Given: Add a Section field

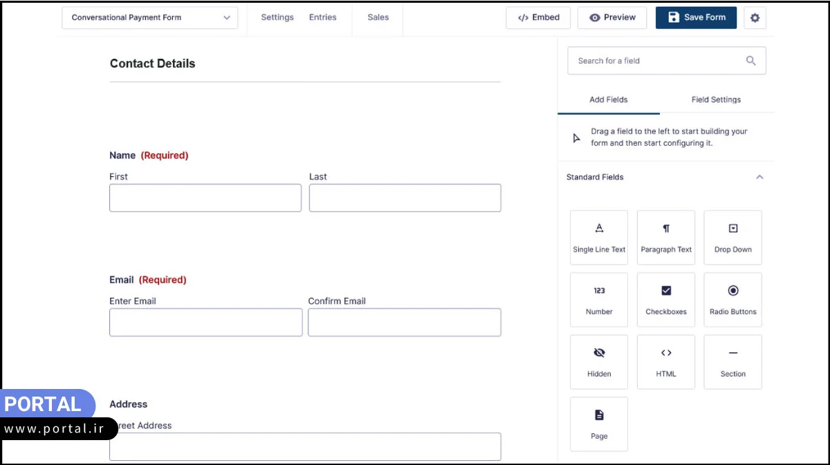Looking at the screenshot, I should 732,362.
